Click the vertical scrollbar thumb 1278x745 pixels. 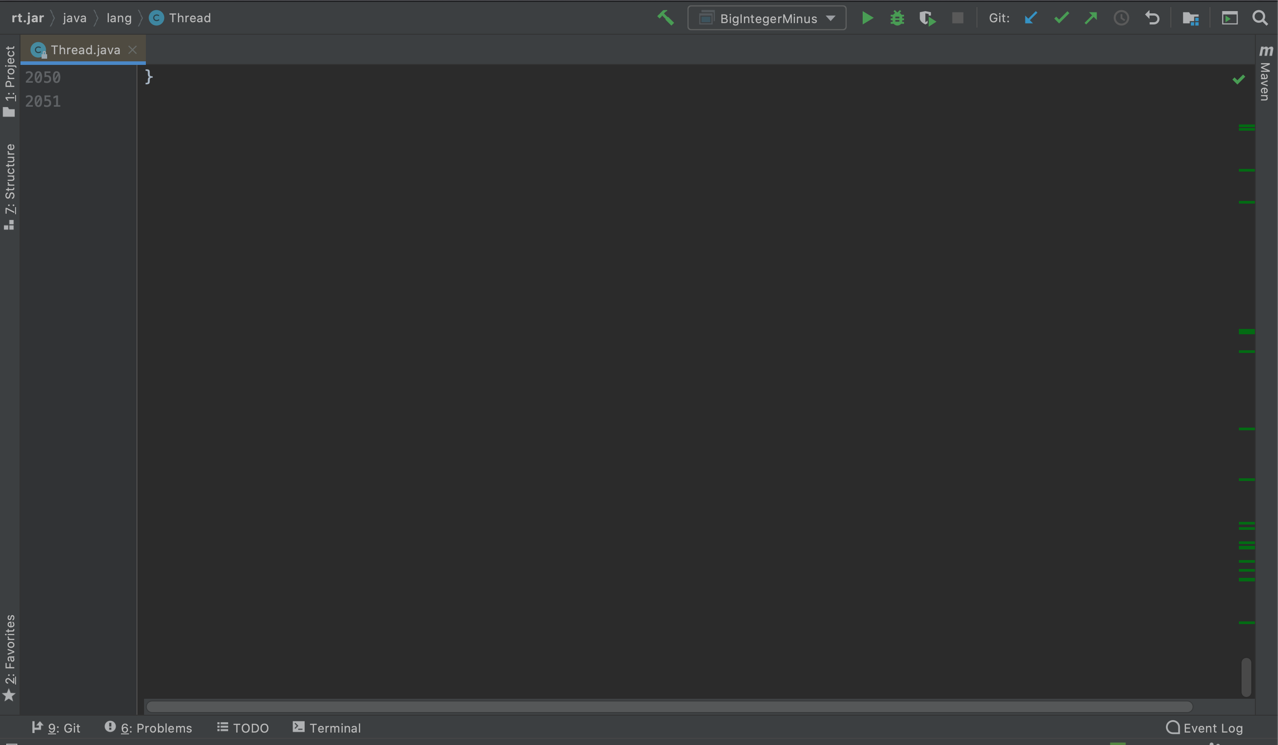point(1246,677)
